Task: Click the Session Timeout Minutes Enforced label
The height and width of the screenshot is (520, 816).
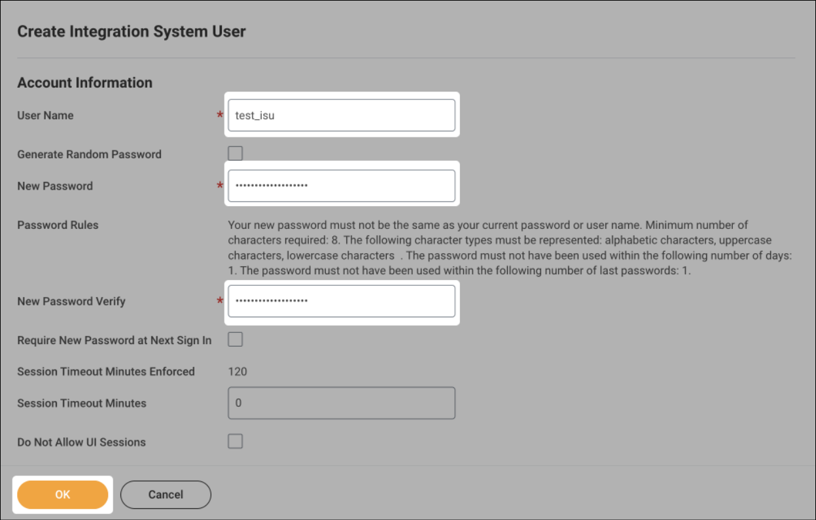Action: coord(106,372)
